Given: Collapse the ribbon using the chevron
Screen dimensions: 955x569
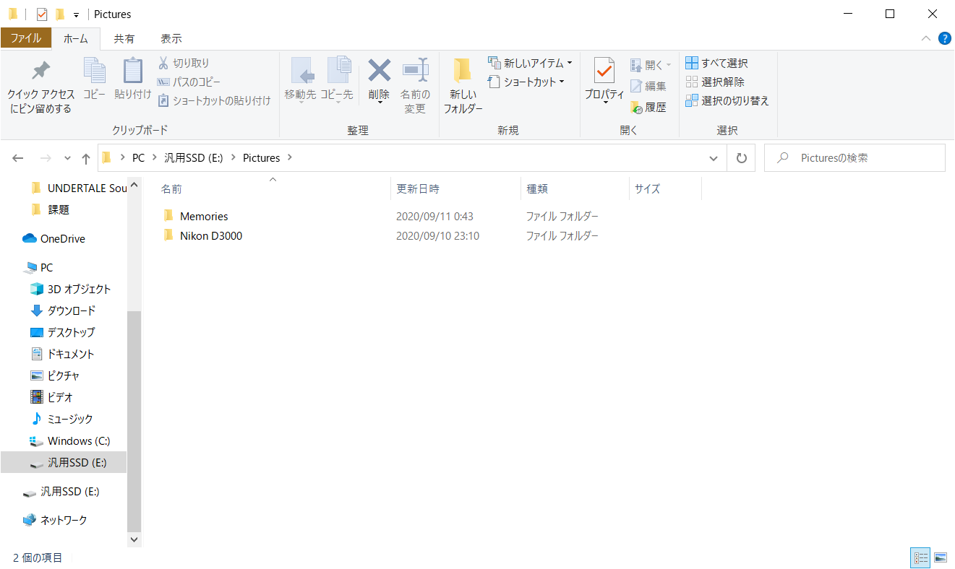Looking at the screenshot, I should [925, 38].
